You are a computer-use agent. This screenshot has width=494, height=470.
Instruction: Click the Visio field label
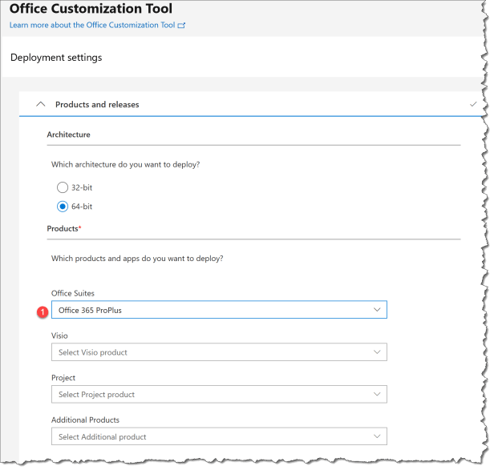59,335
